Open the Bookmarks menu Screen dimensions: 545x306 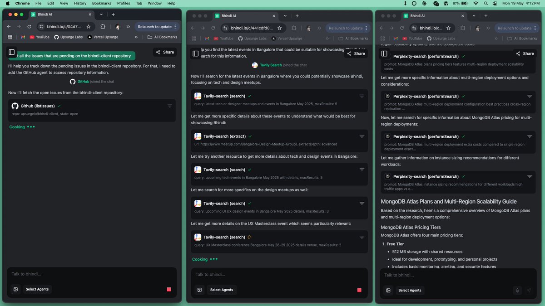pyautogui.click(x=102, y=3)
